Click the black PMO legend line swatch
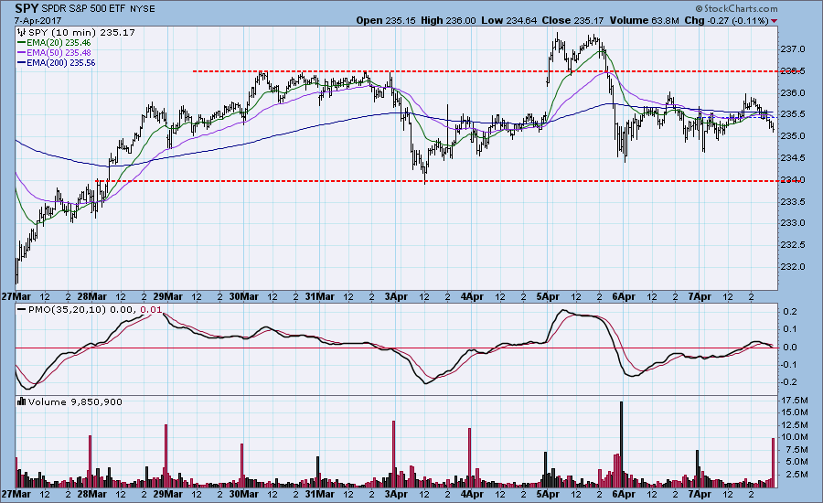823x503 pixels. tap(22, 310)
